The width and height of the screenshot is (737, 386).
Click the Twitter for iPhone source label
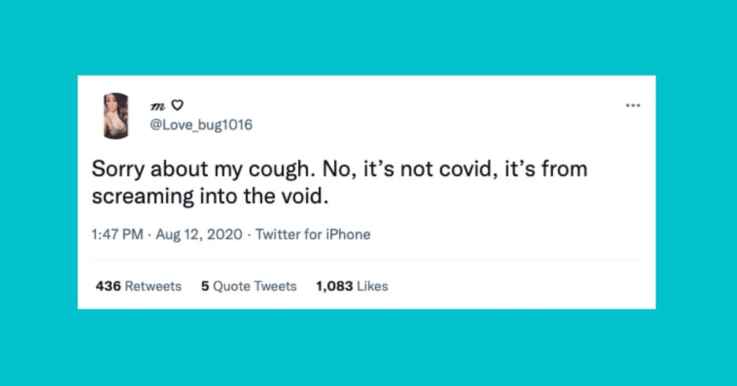pyautogui.click(x=313, y=234)
